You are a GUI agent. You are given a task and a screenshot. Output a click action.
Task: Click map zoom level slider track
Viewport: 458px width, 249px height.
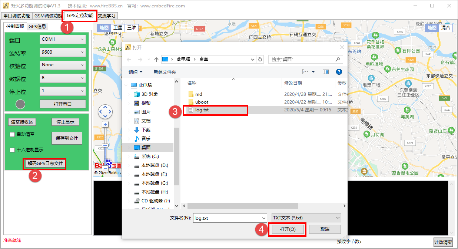(x=105, y=147)
